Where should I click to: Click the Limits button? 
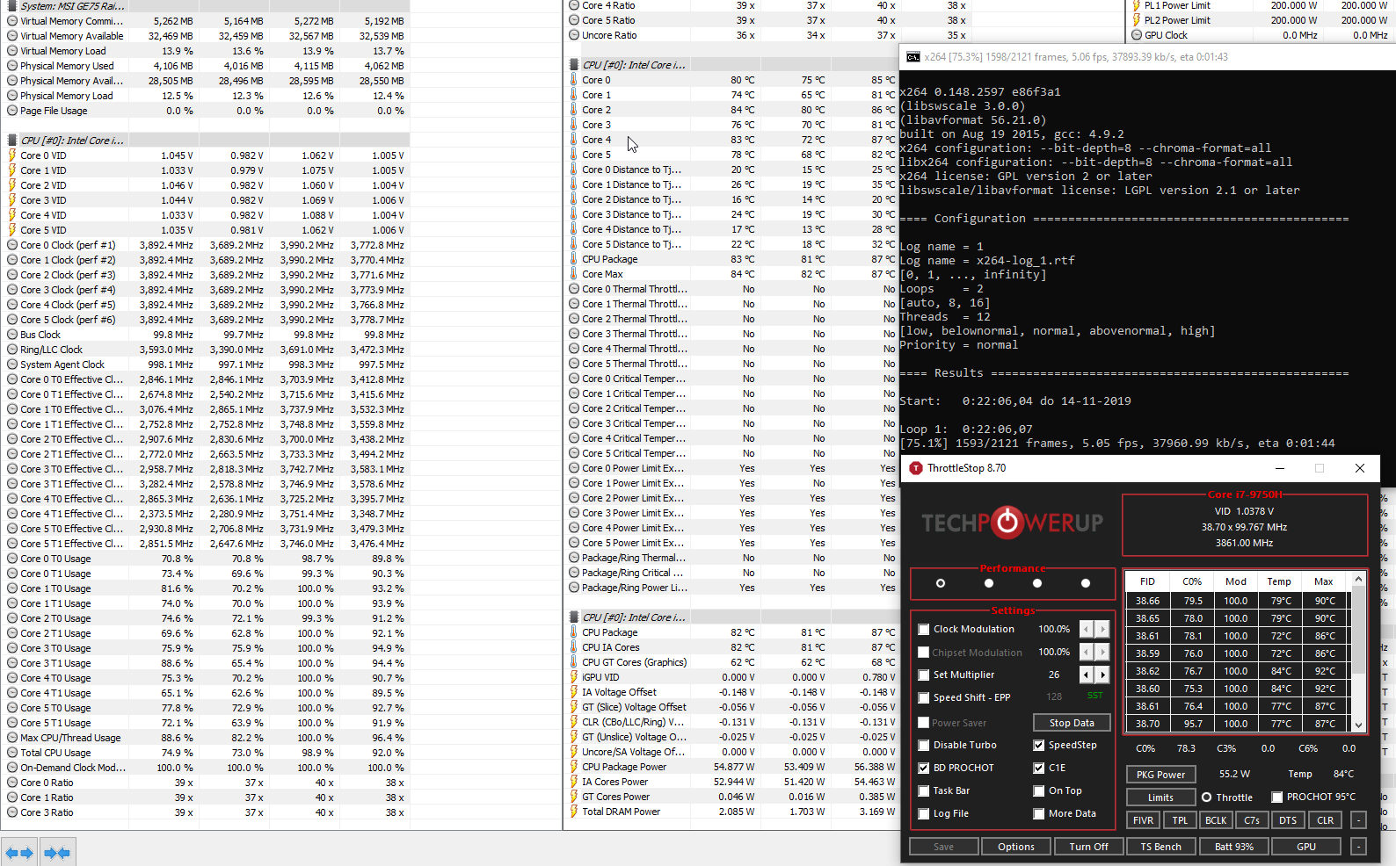[1160, 797]
